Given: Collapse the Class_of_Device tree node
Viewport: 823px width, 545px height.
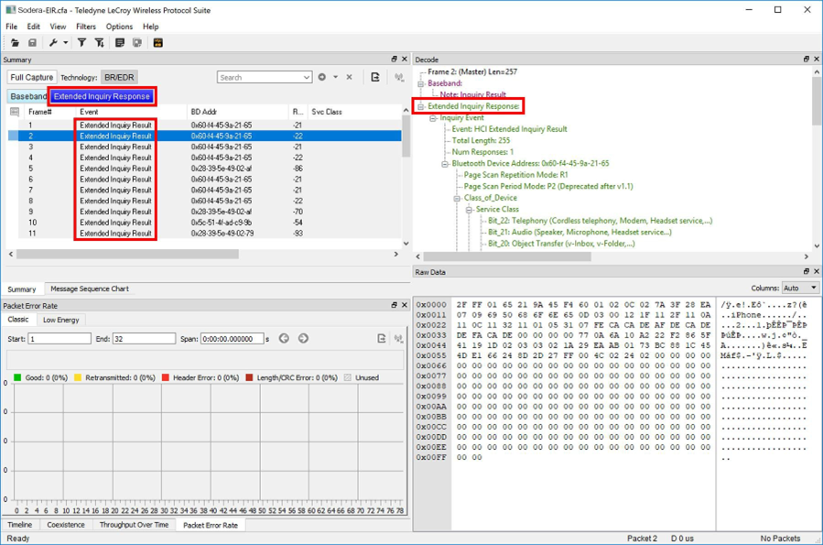Looking at the screenshot, I should pos(457,199).
